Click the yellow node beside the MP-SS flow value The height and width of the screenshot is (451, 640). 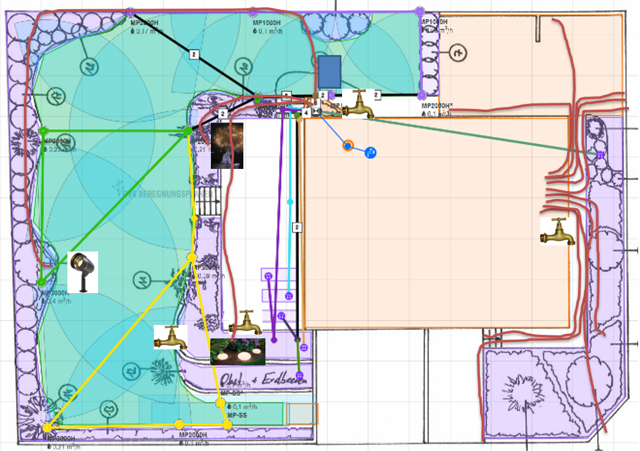pyautogui.click(x=221, y=403)
